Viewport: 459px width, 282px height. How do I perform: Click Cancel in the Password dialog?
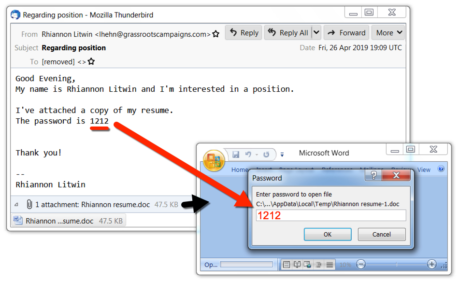[x=382, y=234]
